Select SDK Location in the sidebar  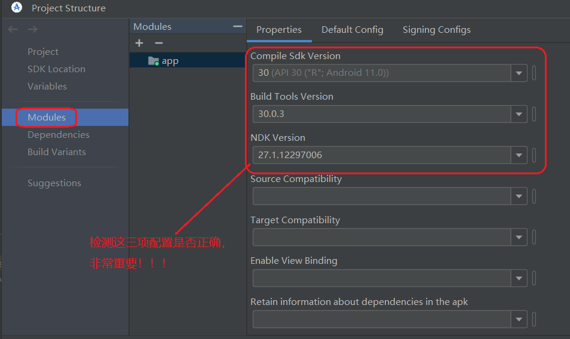(x=56, y=69)
